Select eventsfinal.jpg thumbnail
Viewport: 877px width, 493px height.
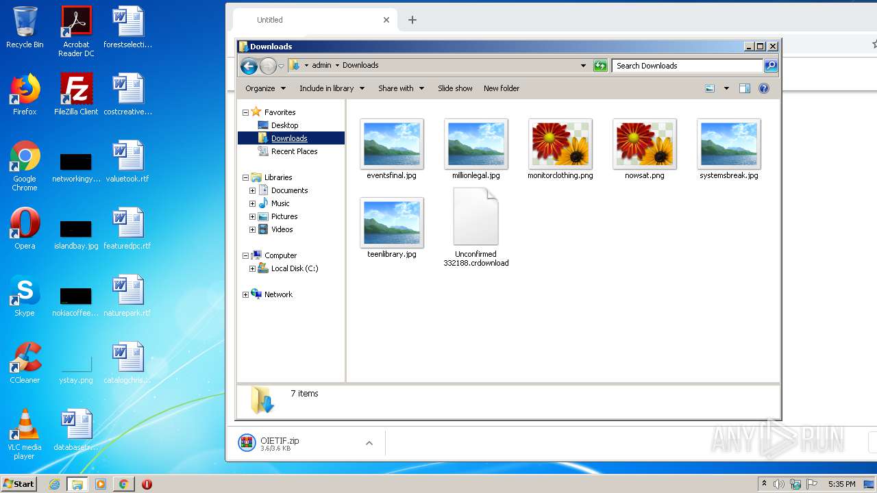[x=391, y=149]
